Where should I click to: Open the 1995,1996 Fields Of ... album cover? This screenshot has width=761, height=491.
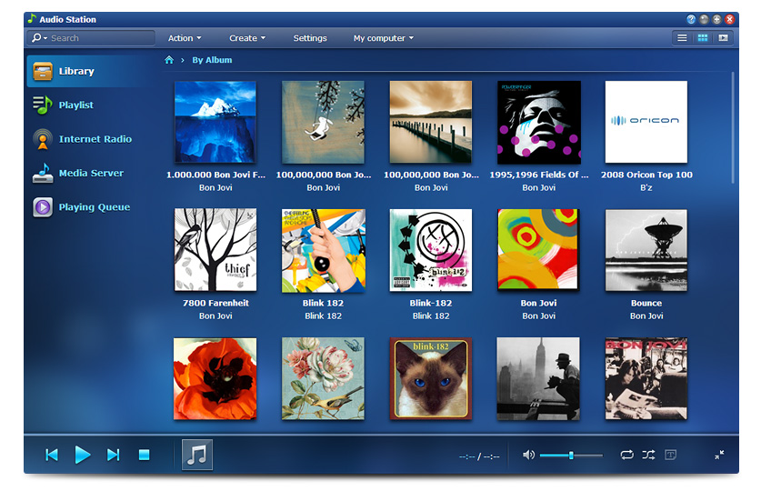point(539,122)
